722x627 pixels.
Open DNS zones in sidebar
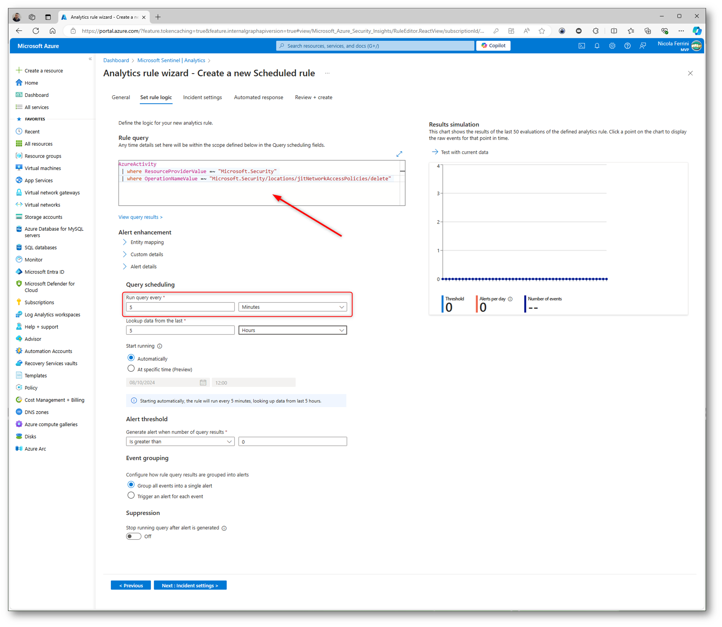click(x=37, y=412)
